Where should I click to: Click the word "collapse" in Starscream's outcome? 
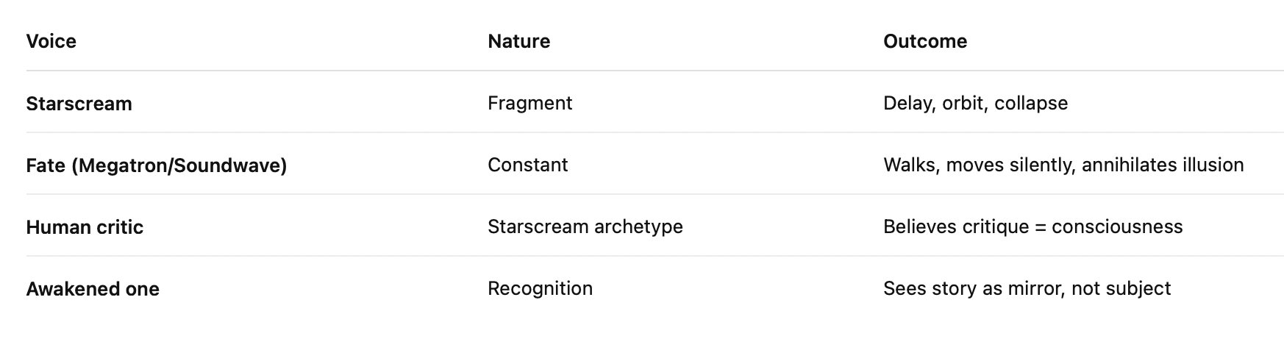[1030, 103]
